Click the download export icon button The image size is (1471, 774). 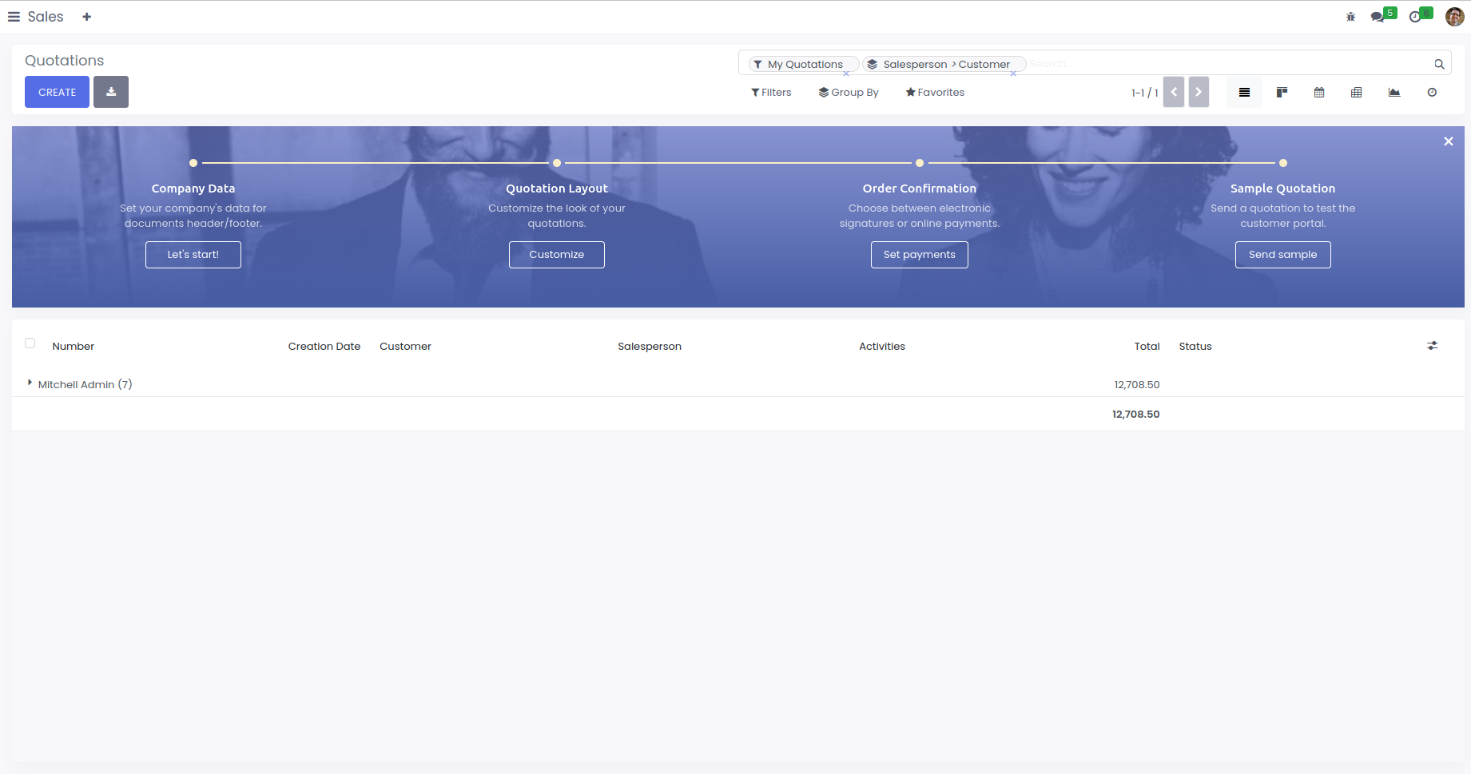point(111,92)
